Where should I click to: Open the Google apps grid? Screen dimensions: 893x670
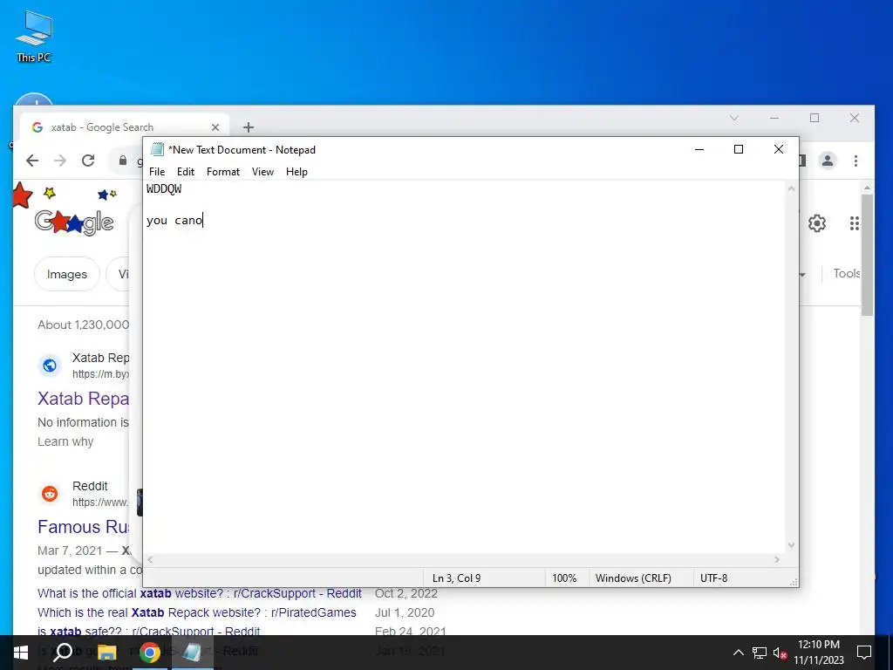[855, 223]
